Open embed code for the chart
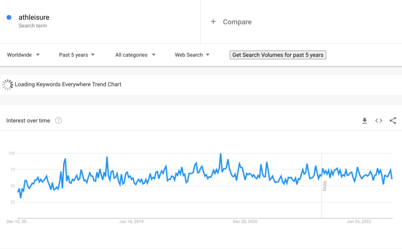402x249 pixels. coord(379,120)
